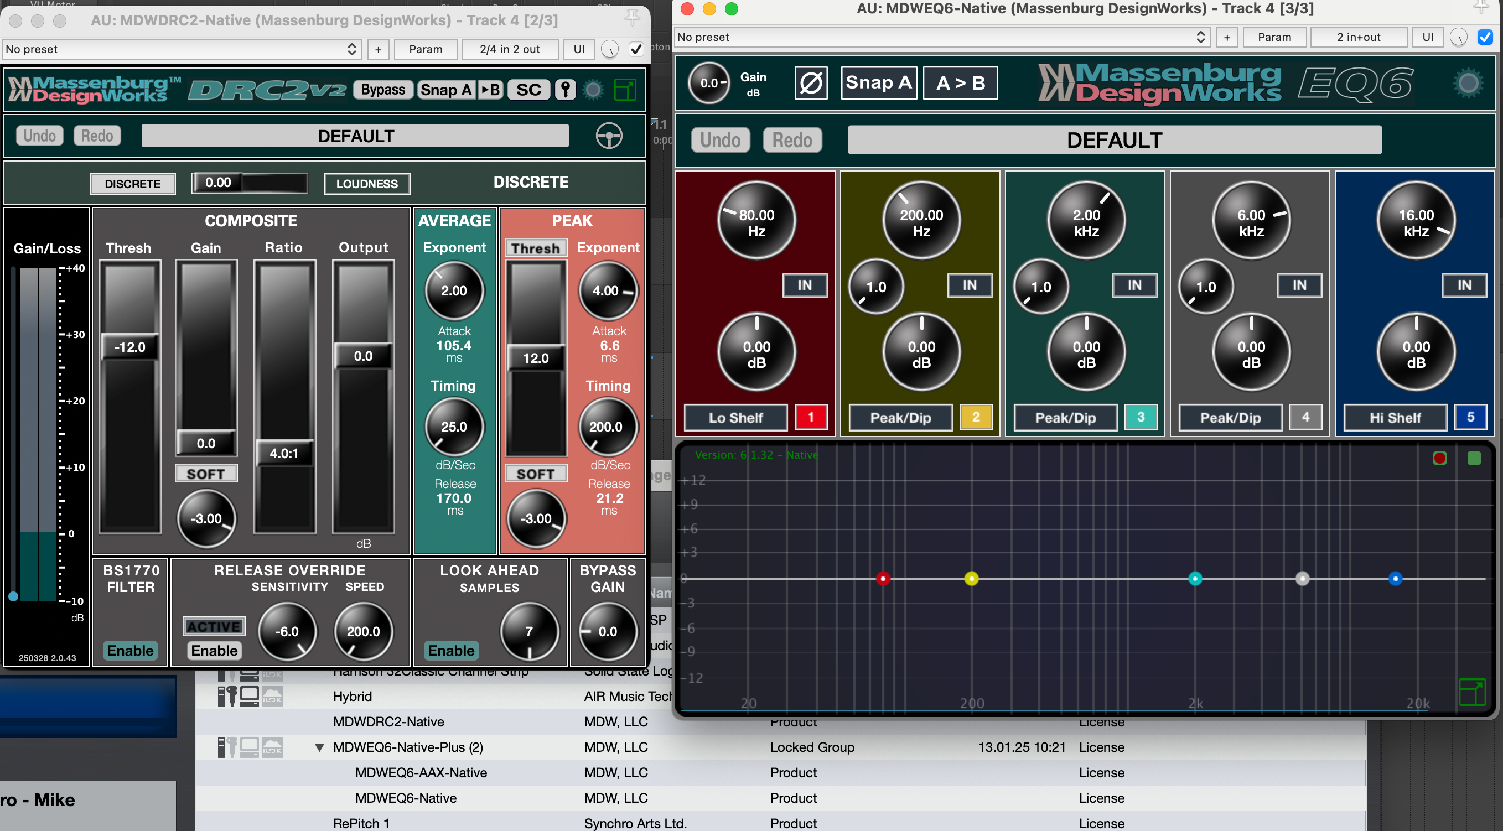Select the LOUDNESS mode button
The image size is (1503, 831).
tap(366, 184)
